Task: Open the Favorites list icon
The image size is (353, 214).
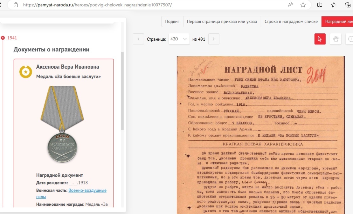Action: (334, 5)
